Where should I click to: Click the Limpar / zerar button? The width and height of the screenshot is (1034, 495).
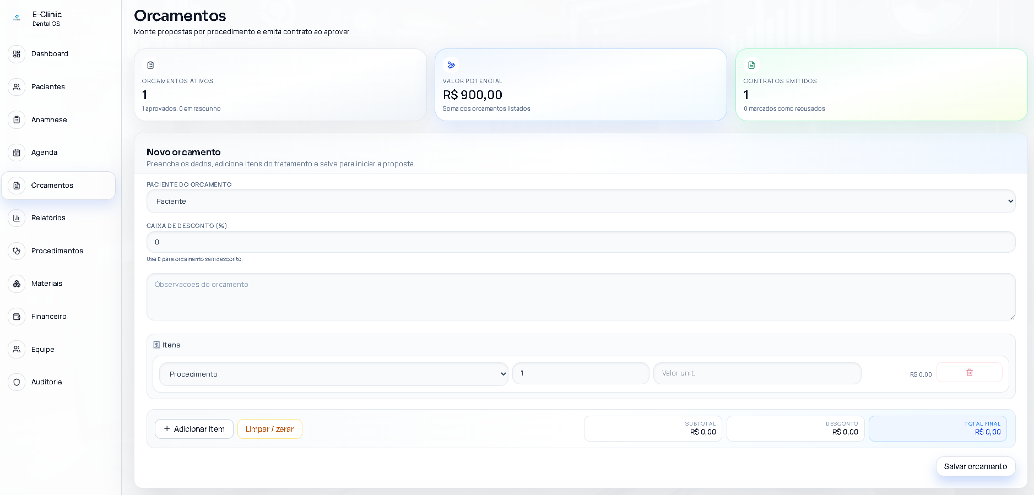(269, 429)
